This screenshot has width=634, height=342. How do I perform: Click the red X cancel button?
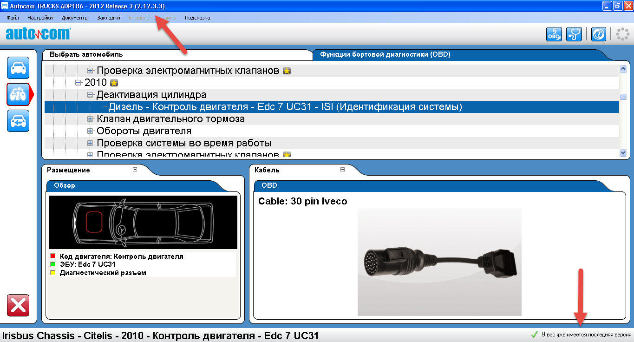[x=18, y=305]
